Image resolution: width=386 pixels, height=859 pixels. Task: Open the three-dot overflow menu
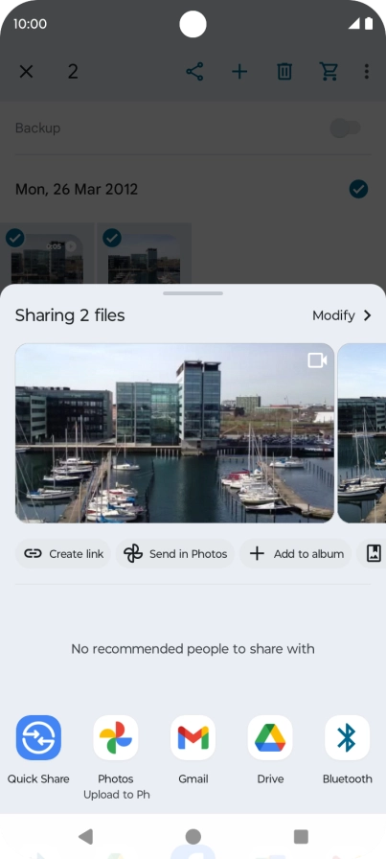(366, 71)
